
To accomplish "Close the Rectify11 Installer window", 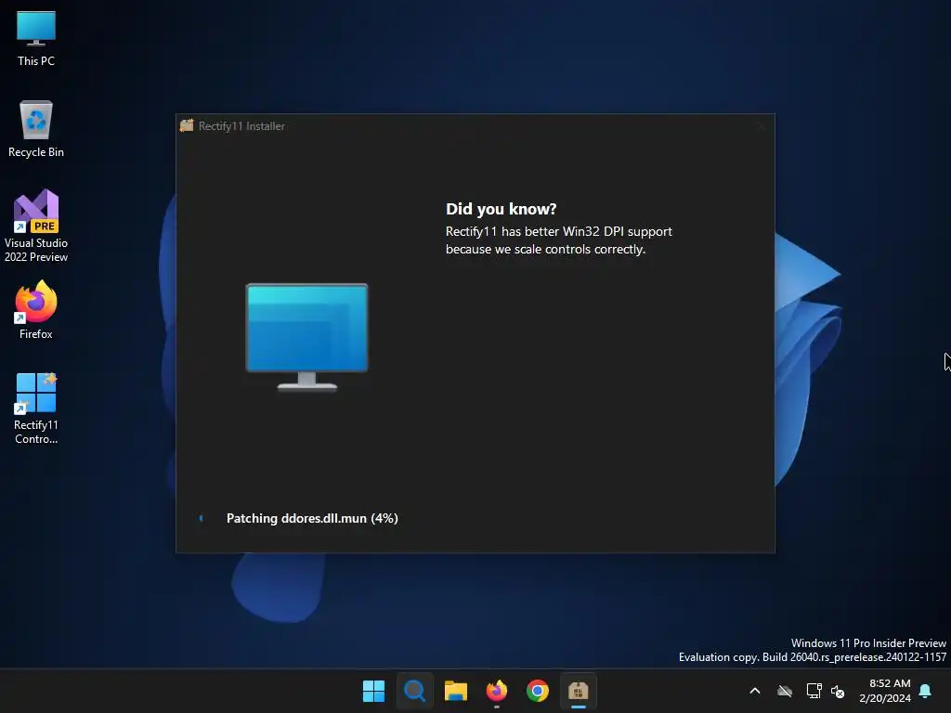I will click(x=761, y=126).
